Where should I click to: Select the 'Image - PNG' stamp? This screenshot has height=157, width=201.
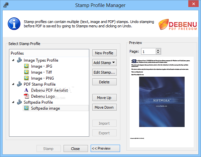(x=42, y=78)
